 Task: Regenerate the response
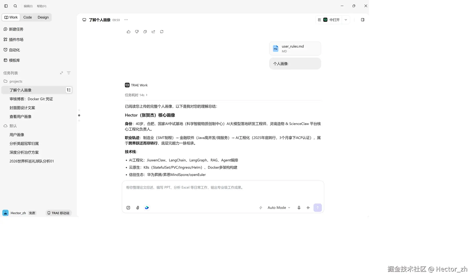[x=162, y=32]
